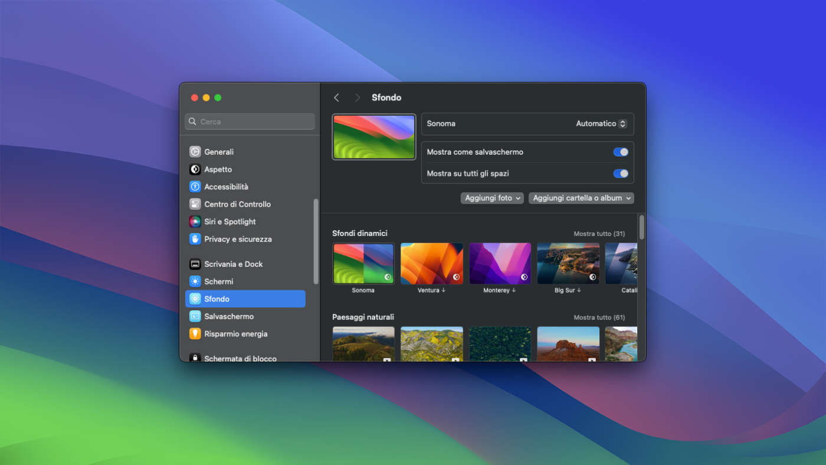Select the Ventura orange wallpaper thumbnail
Viewport: 826px width, 465px height.
click(x=431, y=263)
